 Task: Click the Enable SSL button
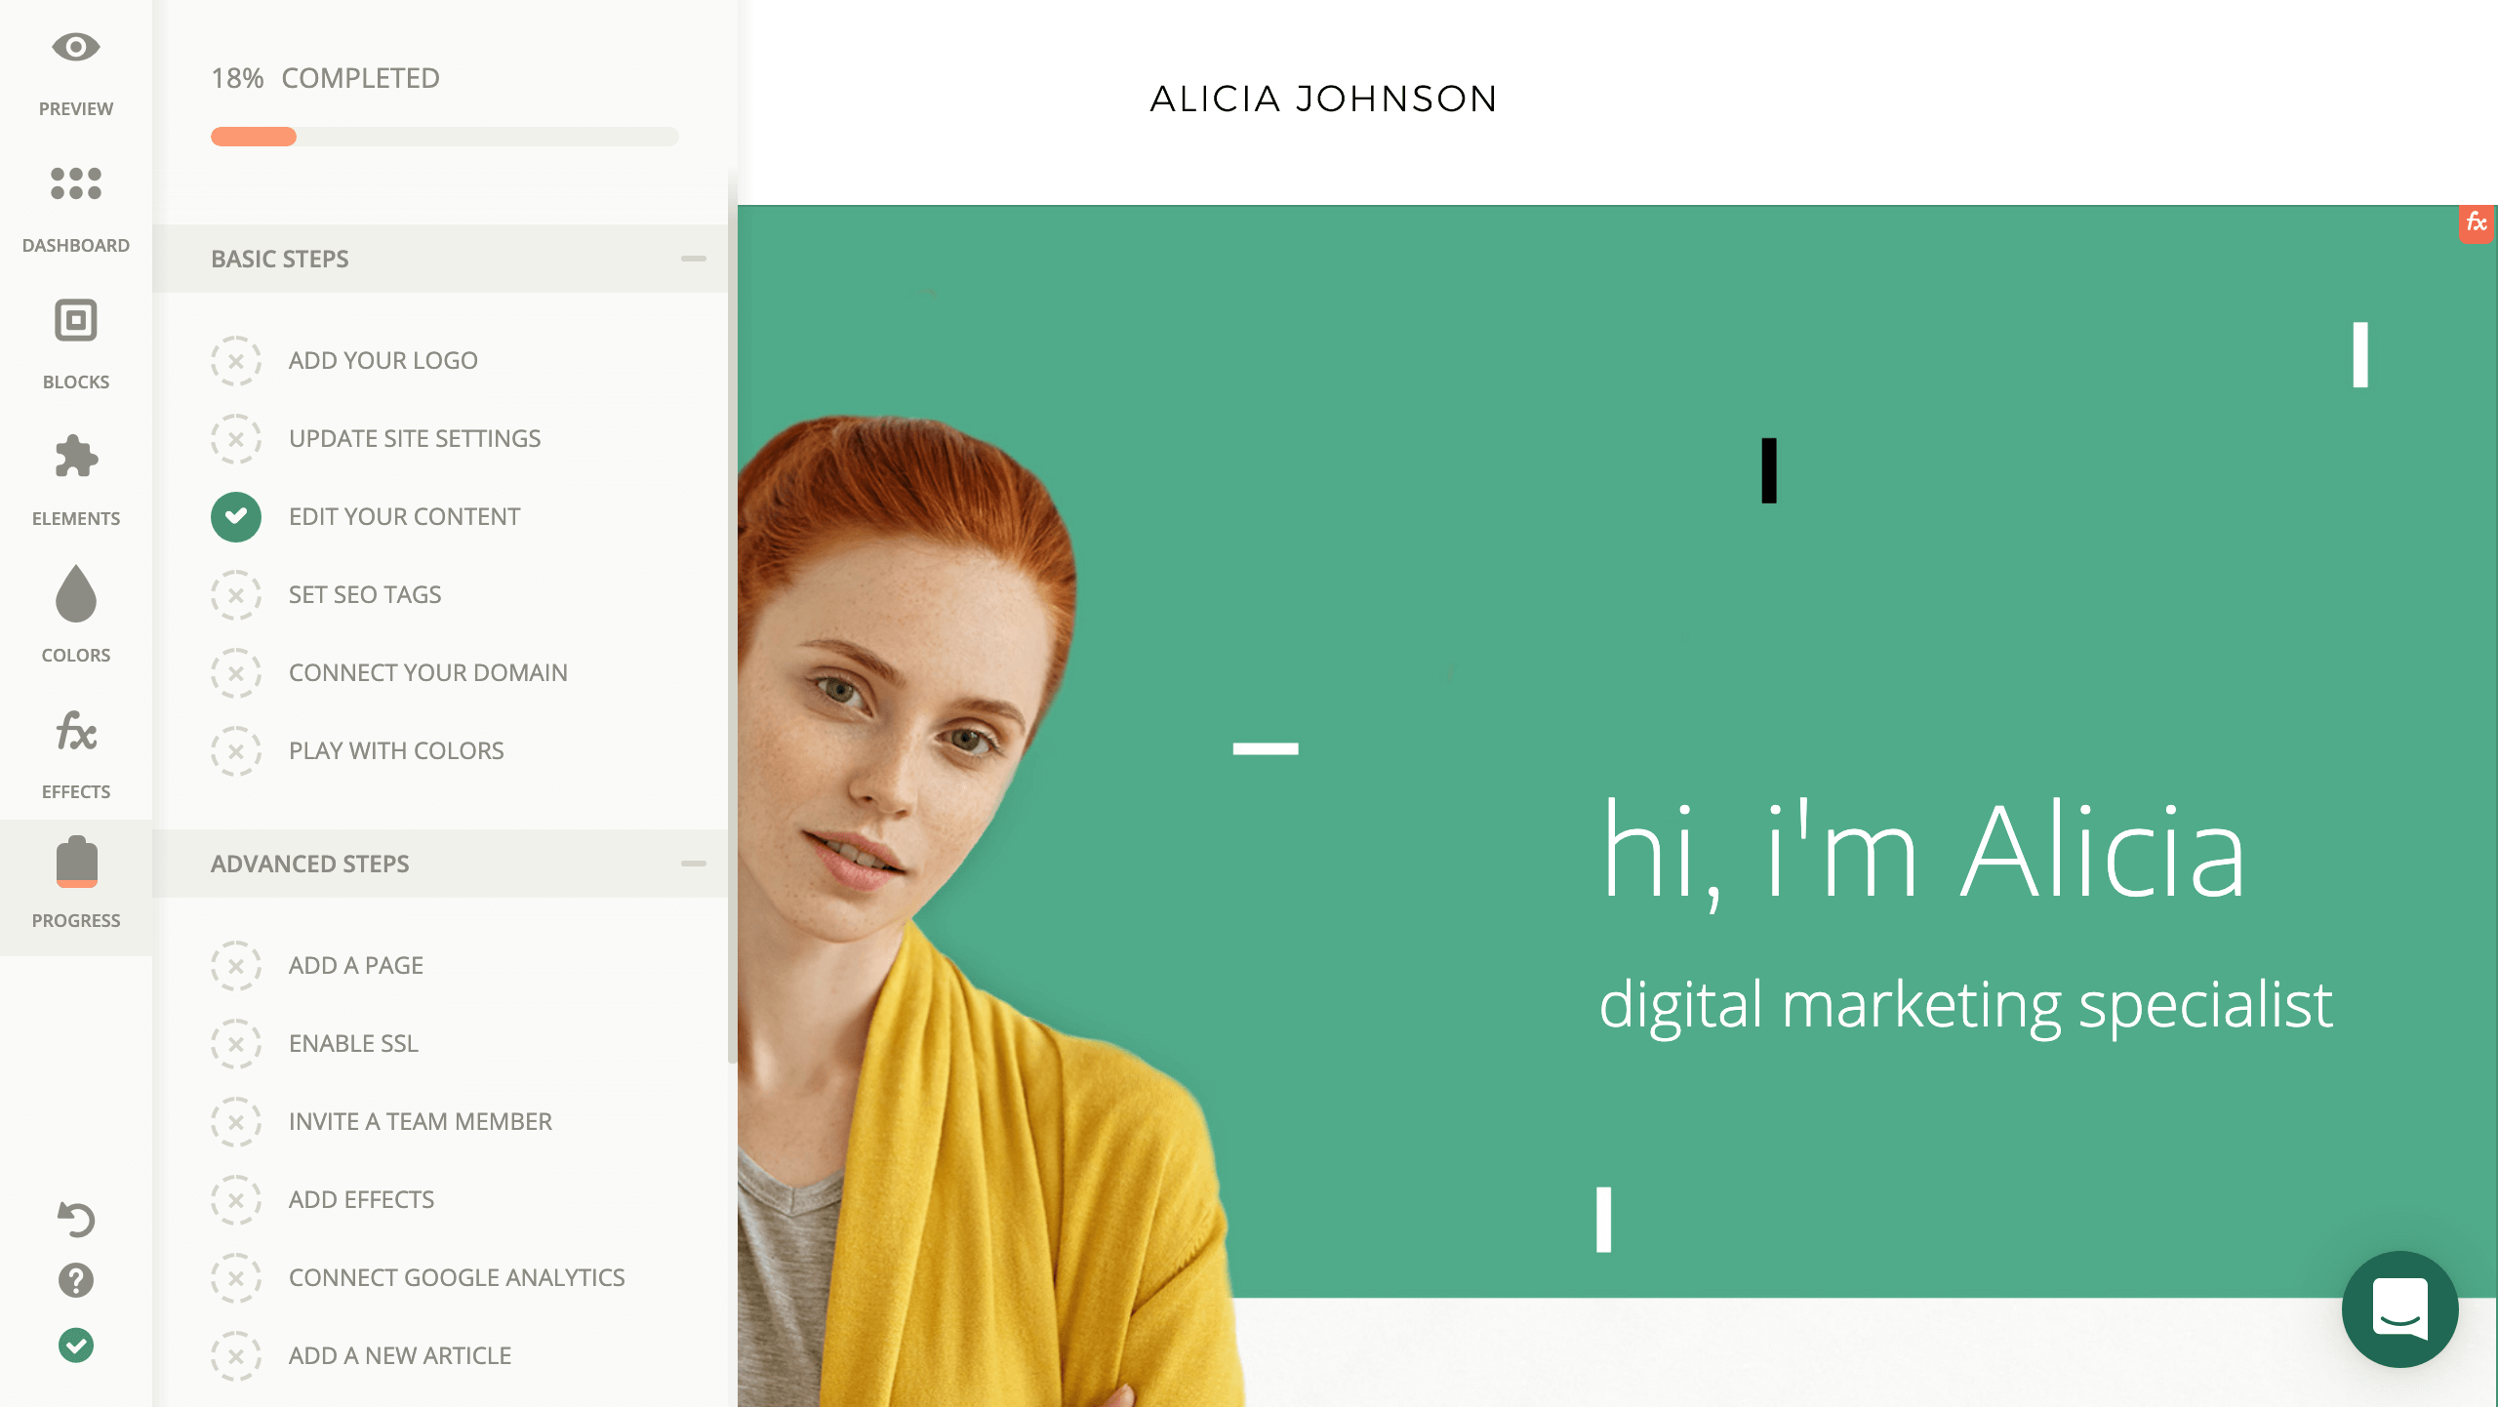[x=353, y=1041]
